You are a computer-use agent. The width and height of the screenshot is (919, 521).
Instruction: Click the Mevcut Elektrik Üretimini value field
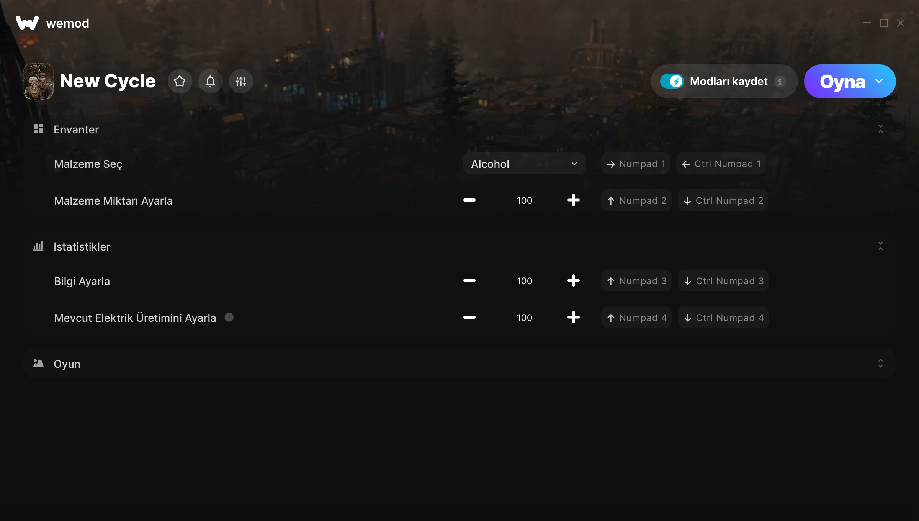coord(524,318)
